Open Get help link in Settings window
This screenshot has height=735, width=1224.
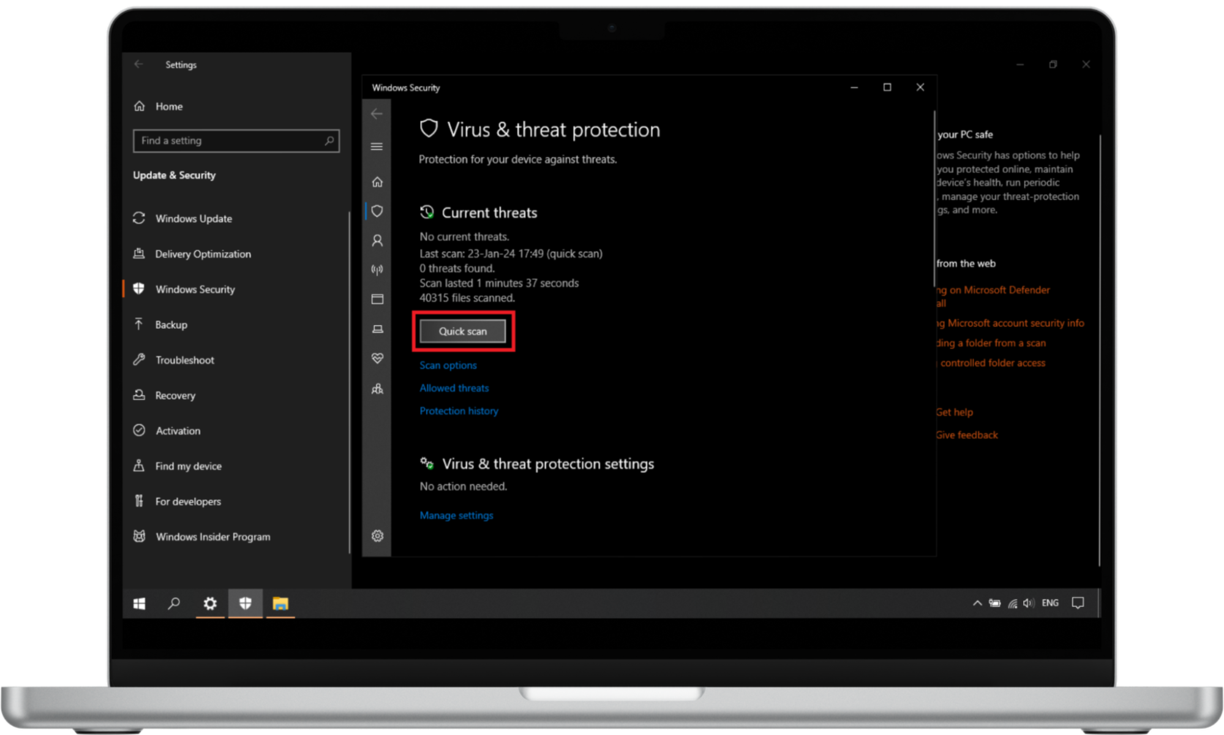955,412
